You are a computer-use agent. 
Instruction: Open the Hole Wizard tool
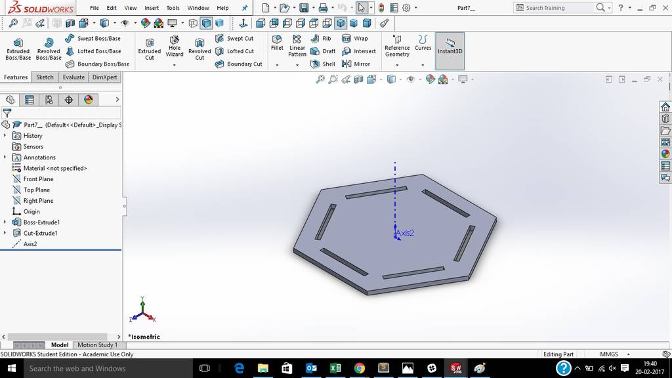(175, 47)
